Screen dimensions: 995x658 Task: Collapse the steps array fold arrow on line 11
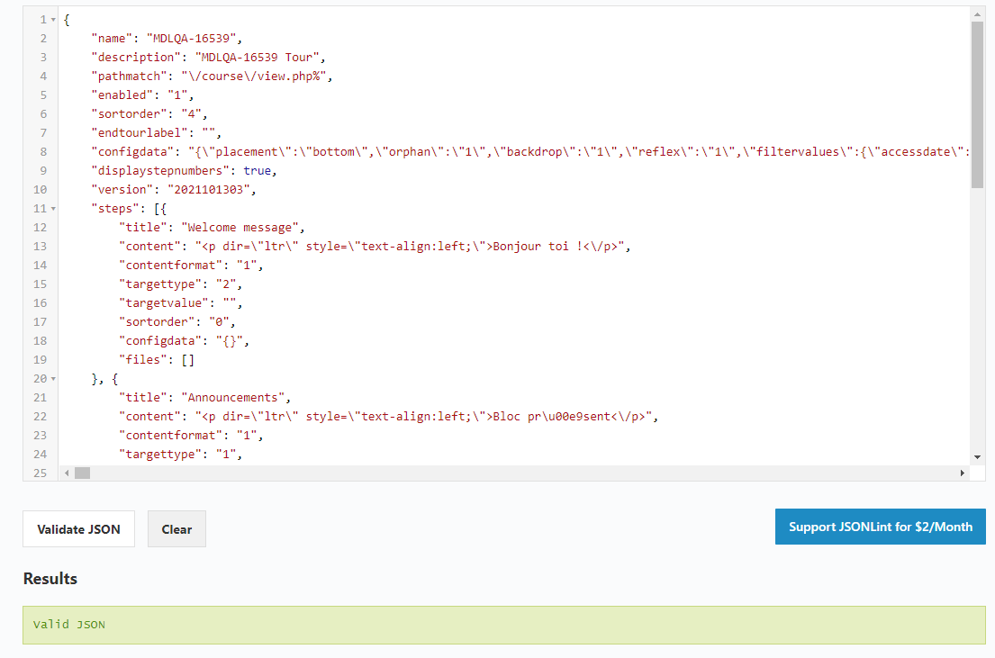click(53, 209)
